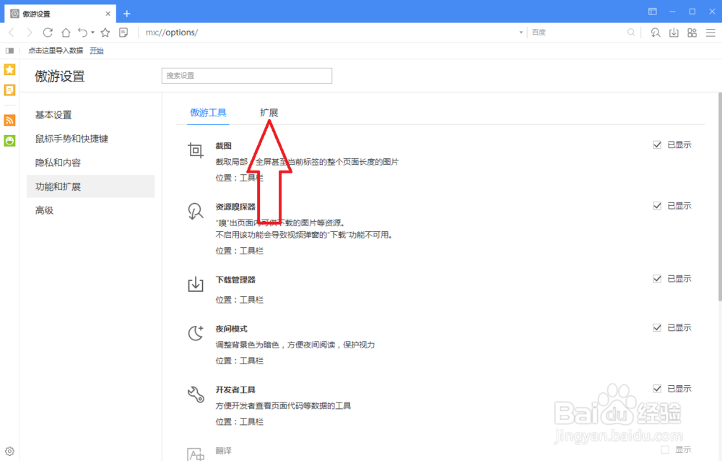Focus the 百度 search box
The width and height of the screenshot is (722, 461).
pos(578,33)
